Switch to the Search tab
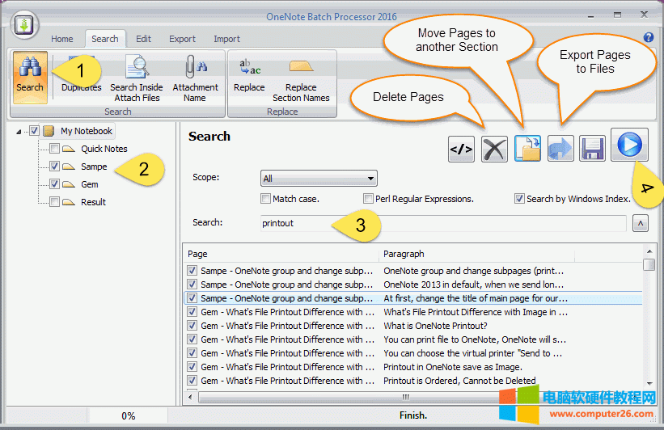Viewport: 664px width, 430px height. (x=105, y=39)
